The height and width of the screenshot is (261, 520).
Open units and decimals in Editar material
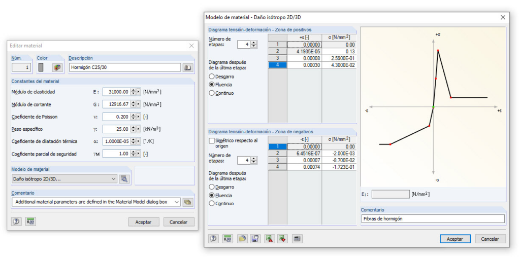[x=30, y=221]
